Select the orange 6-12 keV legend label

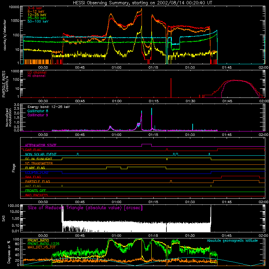pos(36,11)
